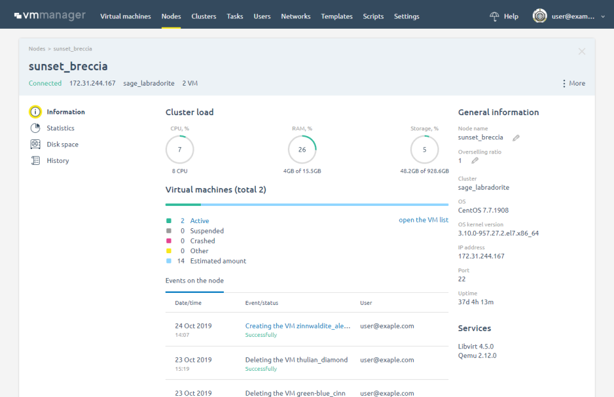Open the Clusters section
The height and width of the screenshot is (397, 614).
click(x=203, y=17)
